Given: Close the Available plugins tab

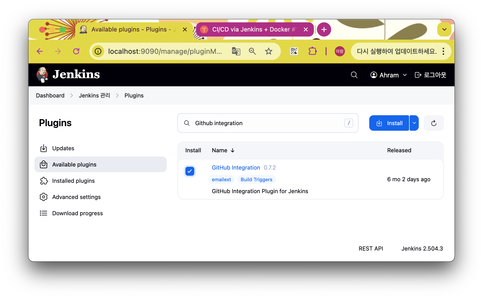Looking at the screenshot, I should point(185,29).
